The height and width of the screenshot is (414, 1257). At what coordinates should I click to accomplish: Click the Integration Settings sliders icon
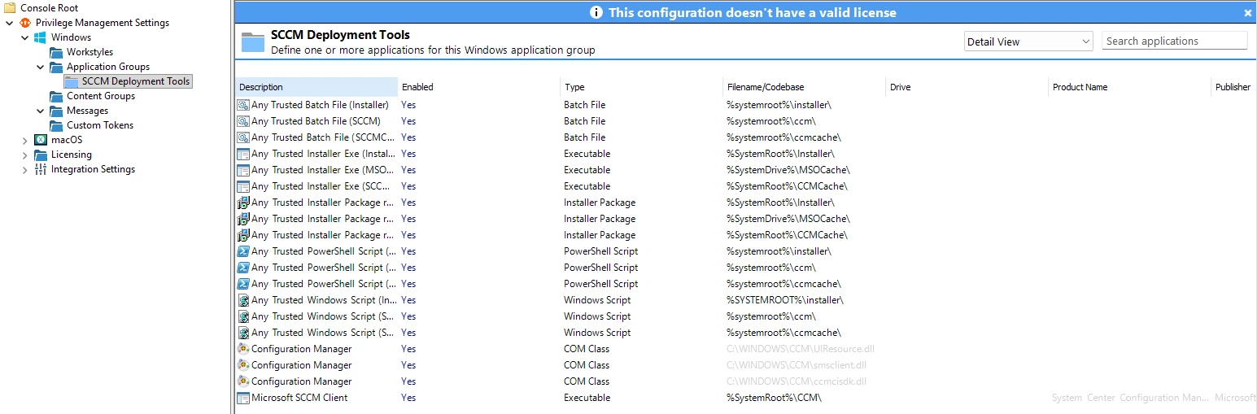point(41,169)
